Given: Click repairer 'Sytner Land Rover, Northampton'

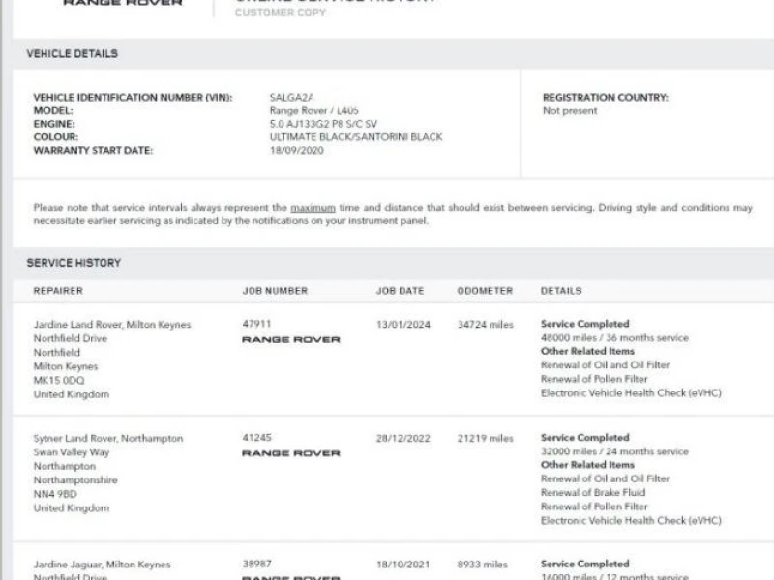Looking at the screenshot, I should coord(108,438).
